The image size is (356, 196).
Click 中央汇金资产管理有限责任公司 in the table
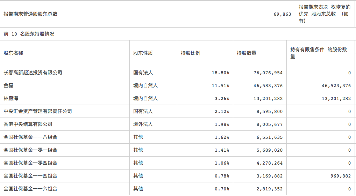coord(38,111)
